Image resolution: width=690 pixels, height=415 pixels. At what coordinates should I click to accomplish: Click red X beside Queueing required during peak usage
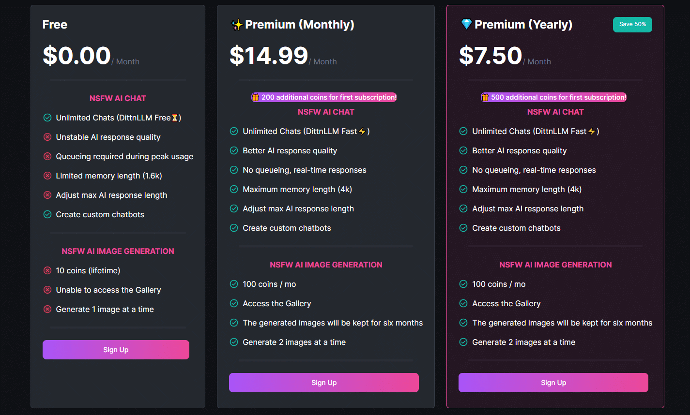coord(47,156)
